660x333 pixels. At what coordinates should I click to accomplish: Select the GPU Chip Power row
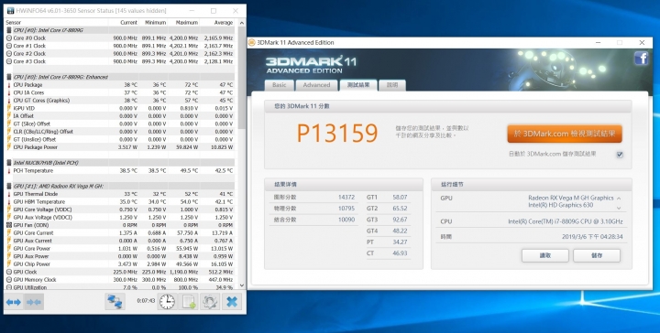pos(119,264)
